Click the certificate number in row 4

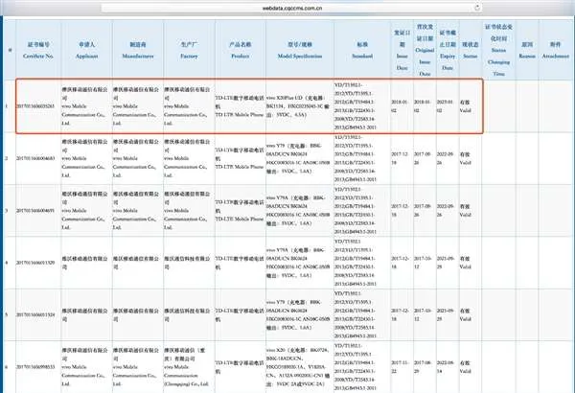tap(35, 263)
